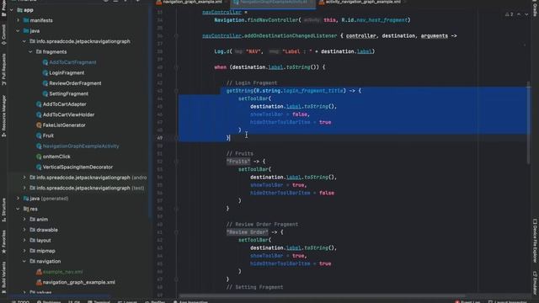Select the Fruit class in tree

(x=48, y=136)
